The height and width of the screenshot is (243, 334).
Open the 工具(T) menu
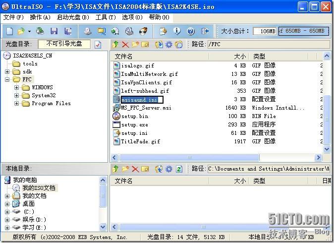tap(106, 17)
